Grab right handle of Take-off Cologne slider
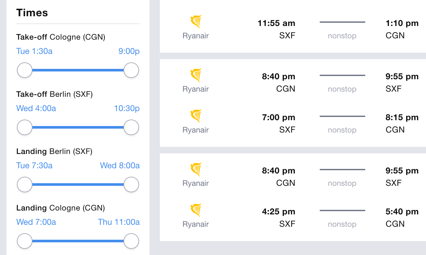 [x=131, y=70]
